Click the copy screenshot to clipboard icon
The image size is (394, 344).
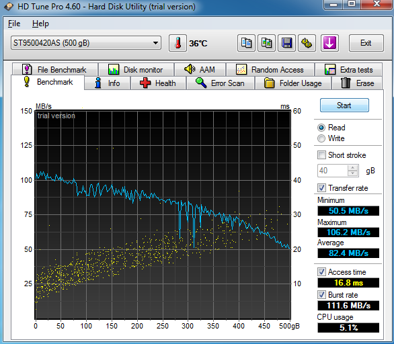(x=266, y=43)
